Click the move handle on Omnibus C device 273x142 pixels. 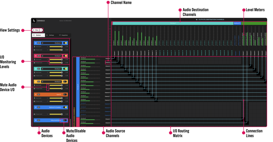pos(35,69)
